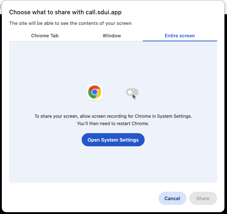Switch to the Window tab
This screenshot has height=214, width=227.
pos(112,36)
